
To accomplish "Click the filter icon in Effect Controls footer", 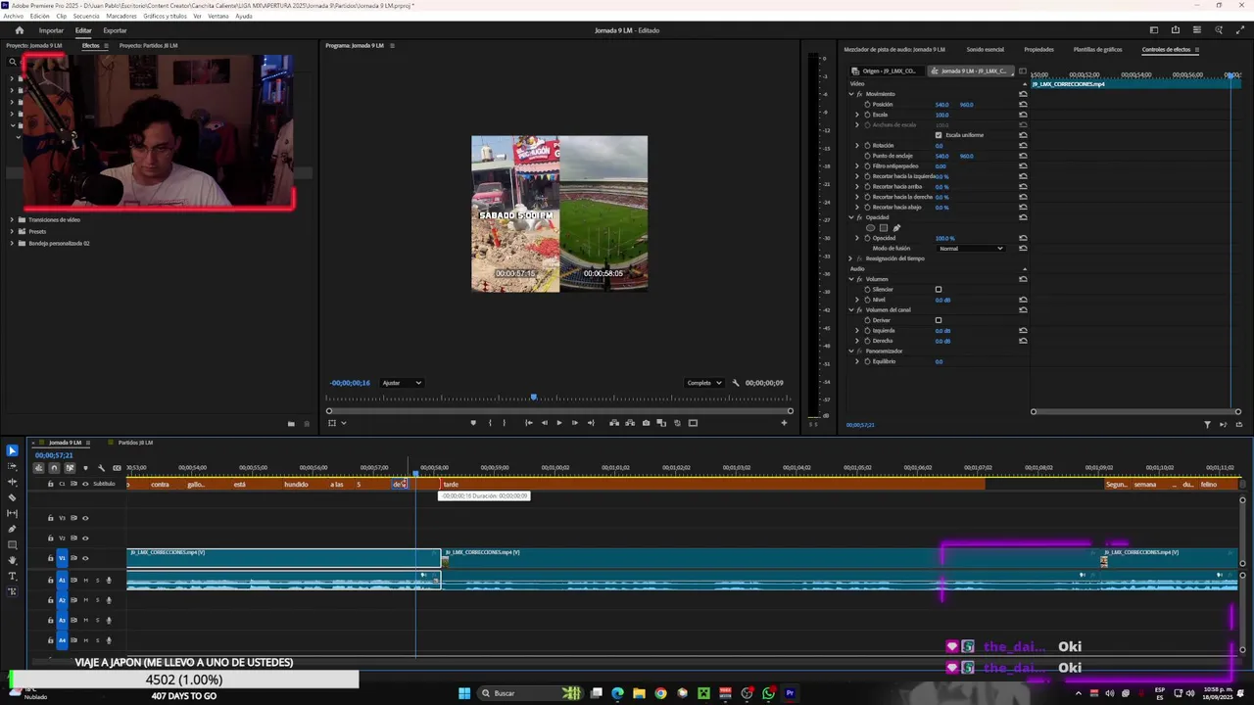I will click(x=1207, y=425).
